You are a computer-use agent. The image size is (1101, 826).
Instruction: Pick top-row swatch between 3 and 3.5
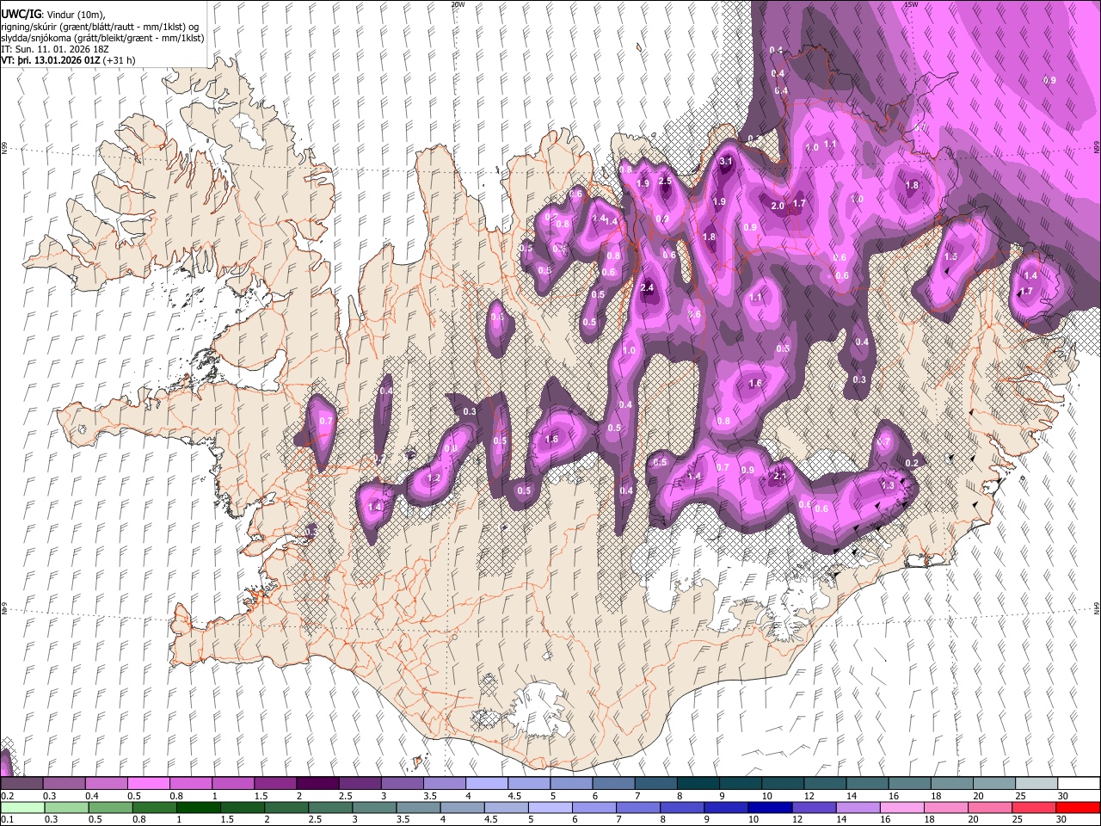401,784
